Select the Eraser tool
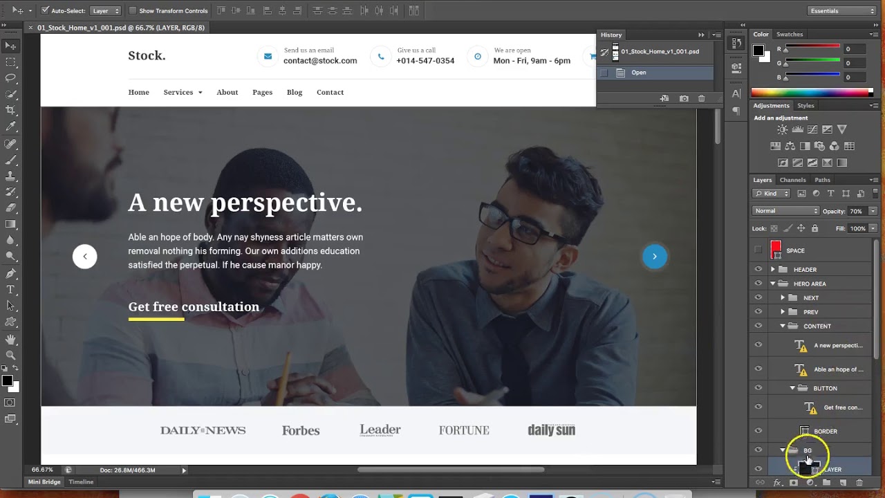This screenshot has width=885, height=498. (10, 207)
